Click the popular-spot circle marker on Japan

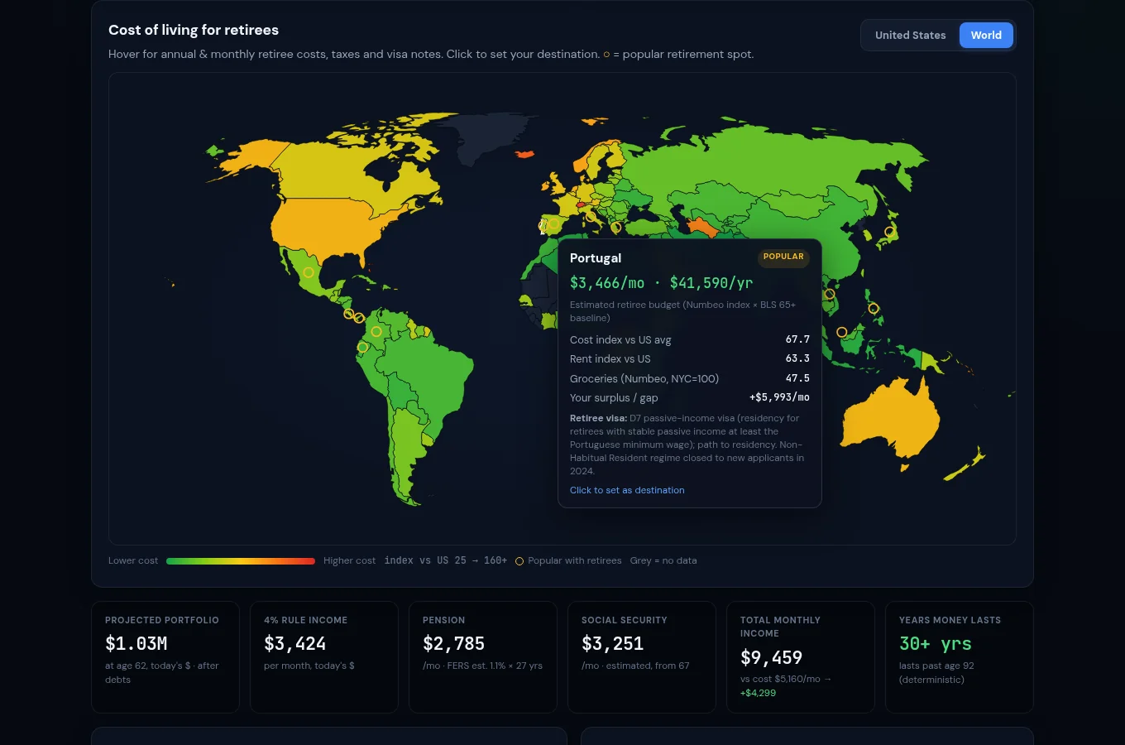coord(890,232)
